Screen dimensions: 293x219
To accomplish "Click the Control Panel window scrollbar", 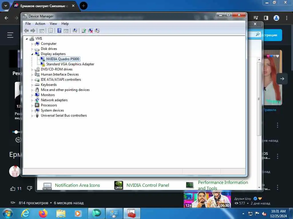I will click(259, 99).
